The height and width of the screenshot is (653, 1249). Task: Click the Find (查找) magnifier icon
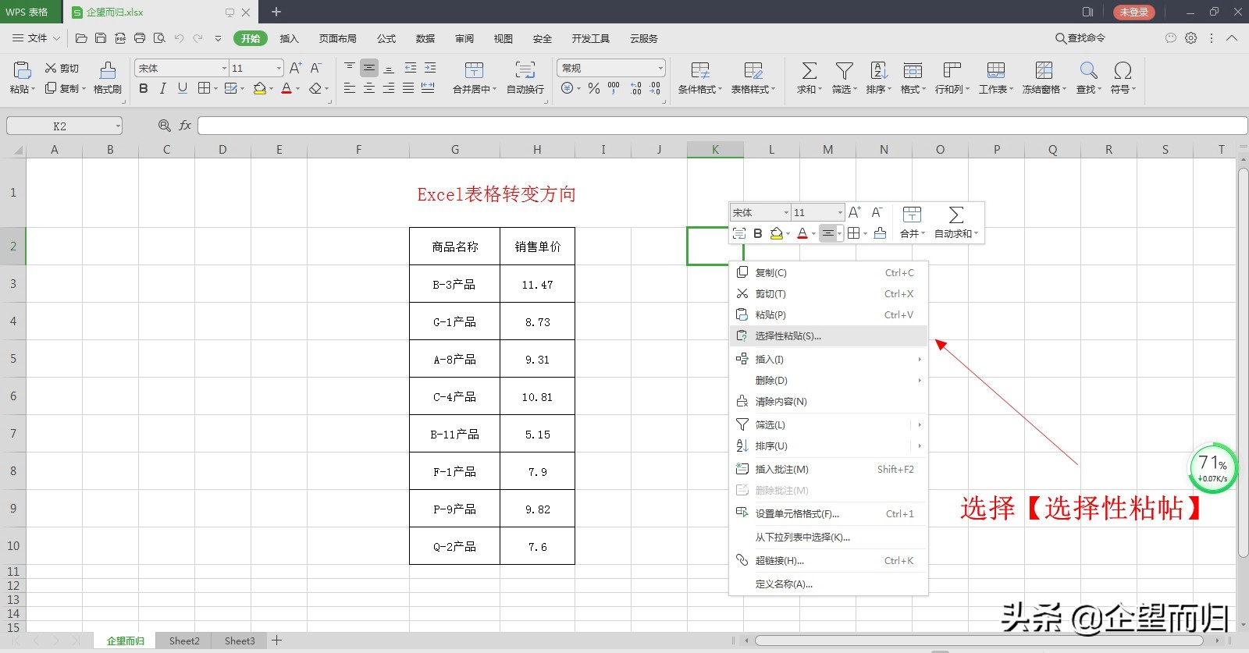point(1089,71)
